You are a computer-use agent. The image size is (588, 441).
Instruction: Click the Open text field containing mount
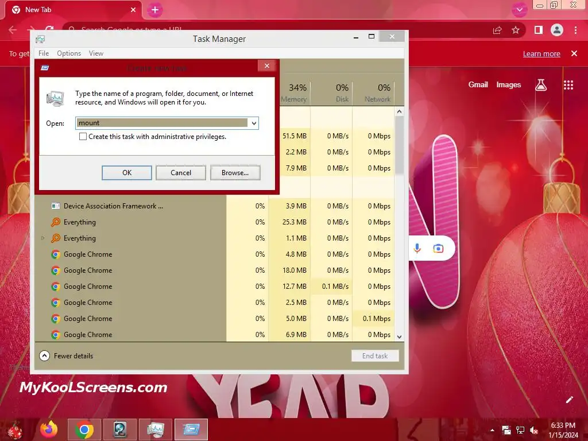(162, 123)
